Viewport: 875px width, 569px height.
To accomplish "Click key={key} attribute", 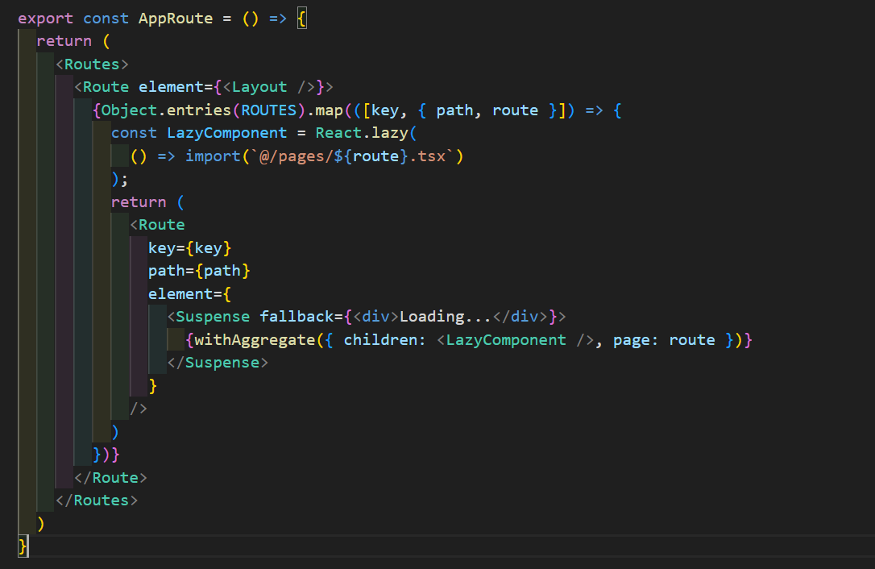I will (189, 247).
